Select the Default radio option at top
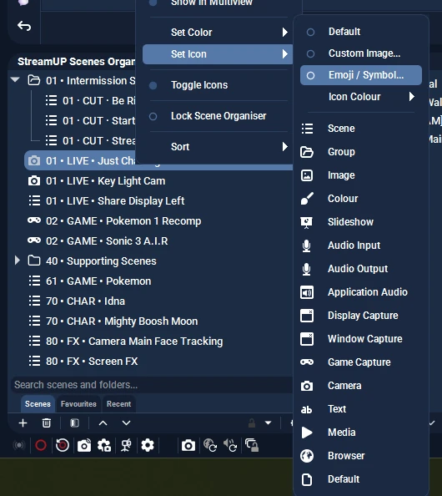The height and width of the screenshot is (496, 442). coord(361,32)
